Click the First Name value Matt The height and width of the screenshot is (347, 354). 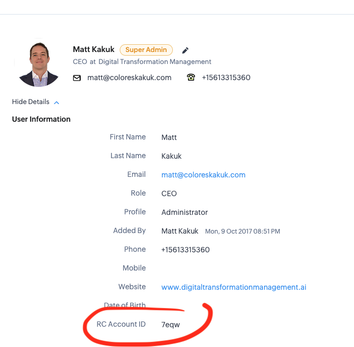[x=169, y=137]
